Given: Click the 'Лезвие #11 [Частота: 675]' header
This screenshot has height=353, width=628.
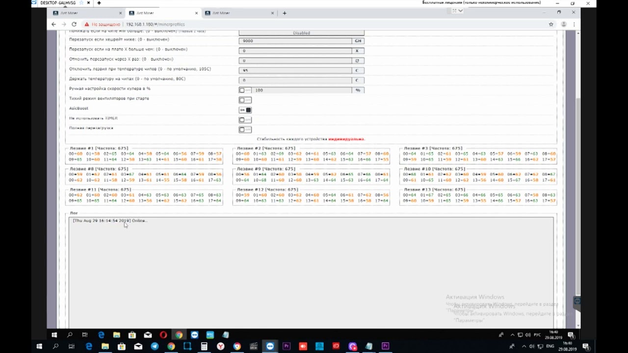Looking at the screenshot, I should [100, 189].
